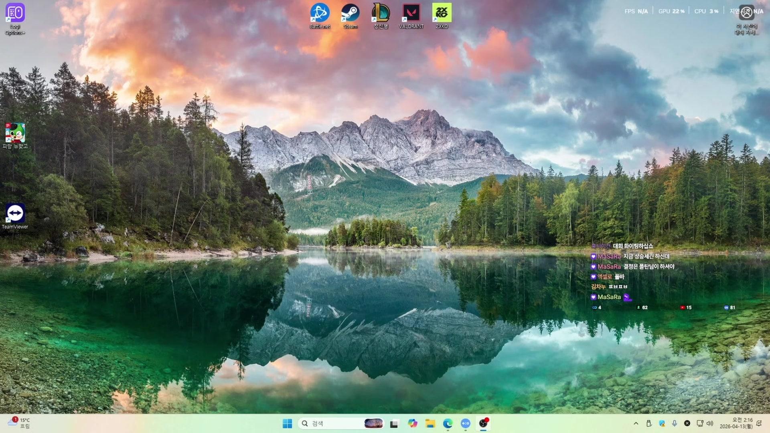
Task: Launch Copilot from the taskbar
Action: [x=412, y=423]
